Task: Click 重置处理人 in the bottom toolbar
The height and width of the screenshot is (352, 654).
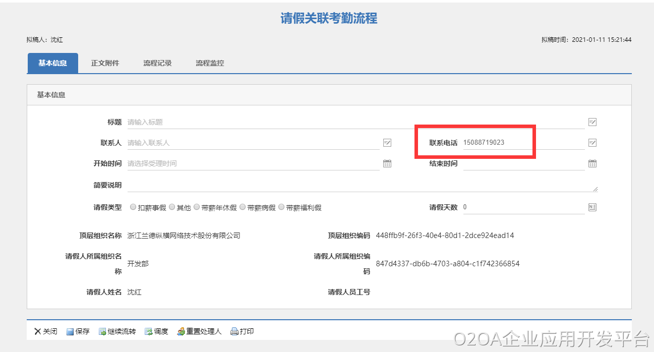Action: [199, 331]
